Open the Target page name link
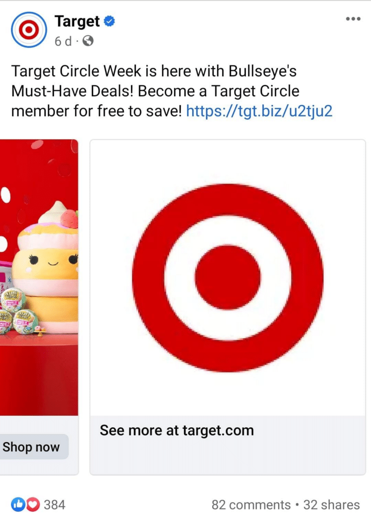 pos(77,22)
